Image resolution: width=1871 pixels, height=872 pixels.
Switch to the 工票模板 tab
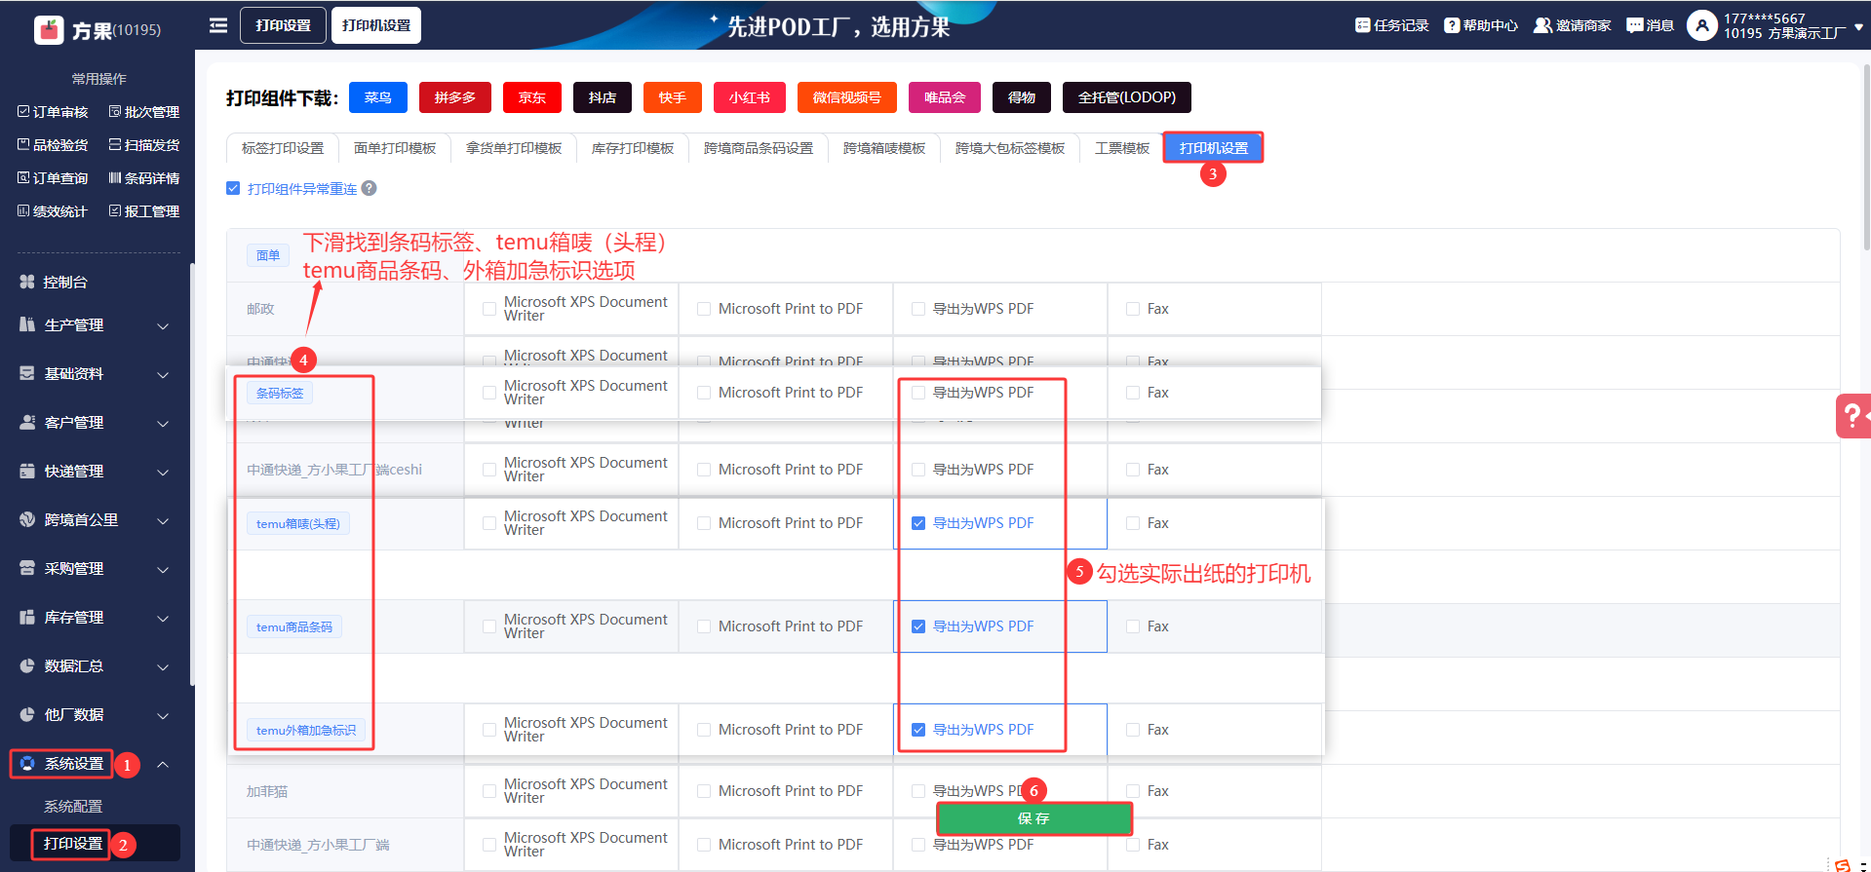(1122, 148)
